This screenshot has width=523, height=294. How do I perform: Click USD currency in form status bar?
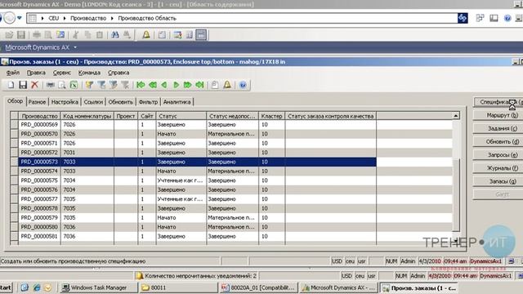click(337, 261)
